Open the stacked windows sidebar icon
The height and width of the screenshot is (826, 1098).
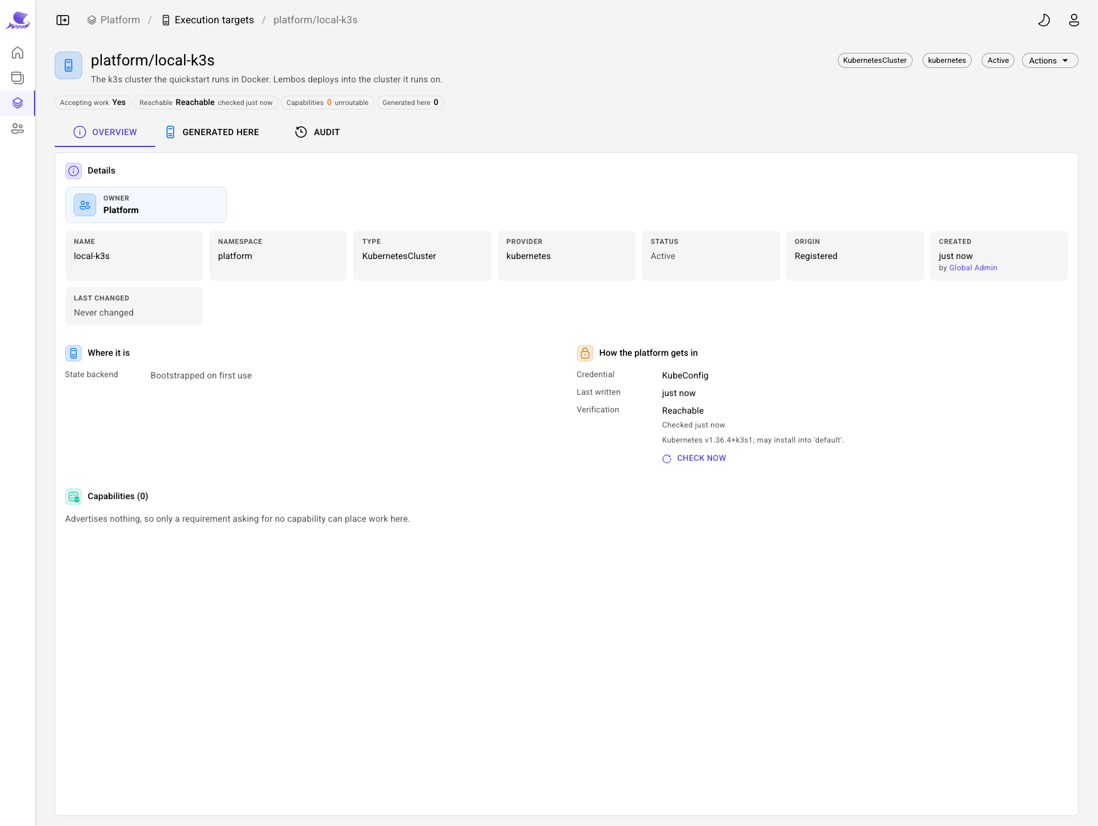18,78
